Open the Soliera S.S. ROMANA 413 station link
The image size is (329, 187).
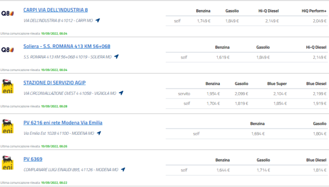(x=67, y=46)
